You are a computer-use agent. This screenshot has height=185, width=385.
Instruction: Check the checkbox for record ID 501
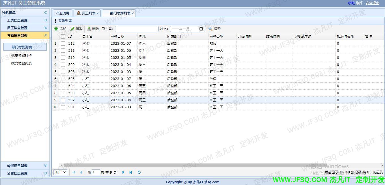click(63, 107)
